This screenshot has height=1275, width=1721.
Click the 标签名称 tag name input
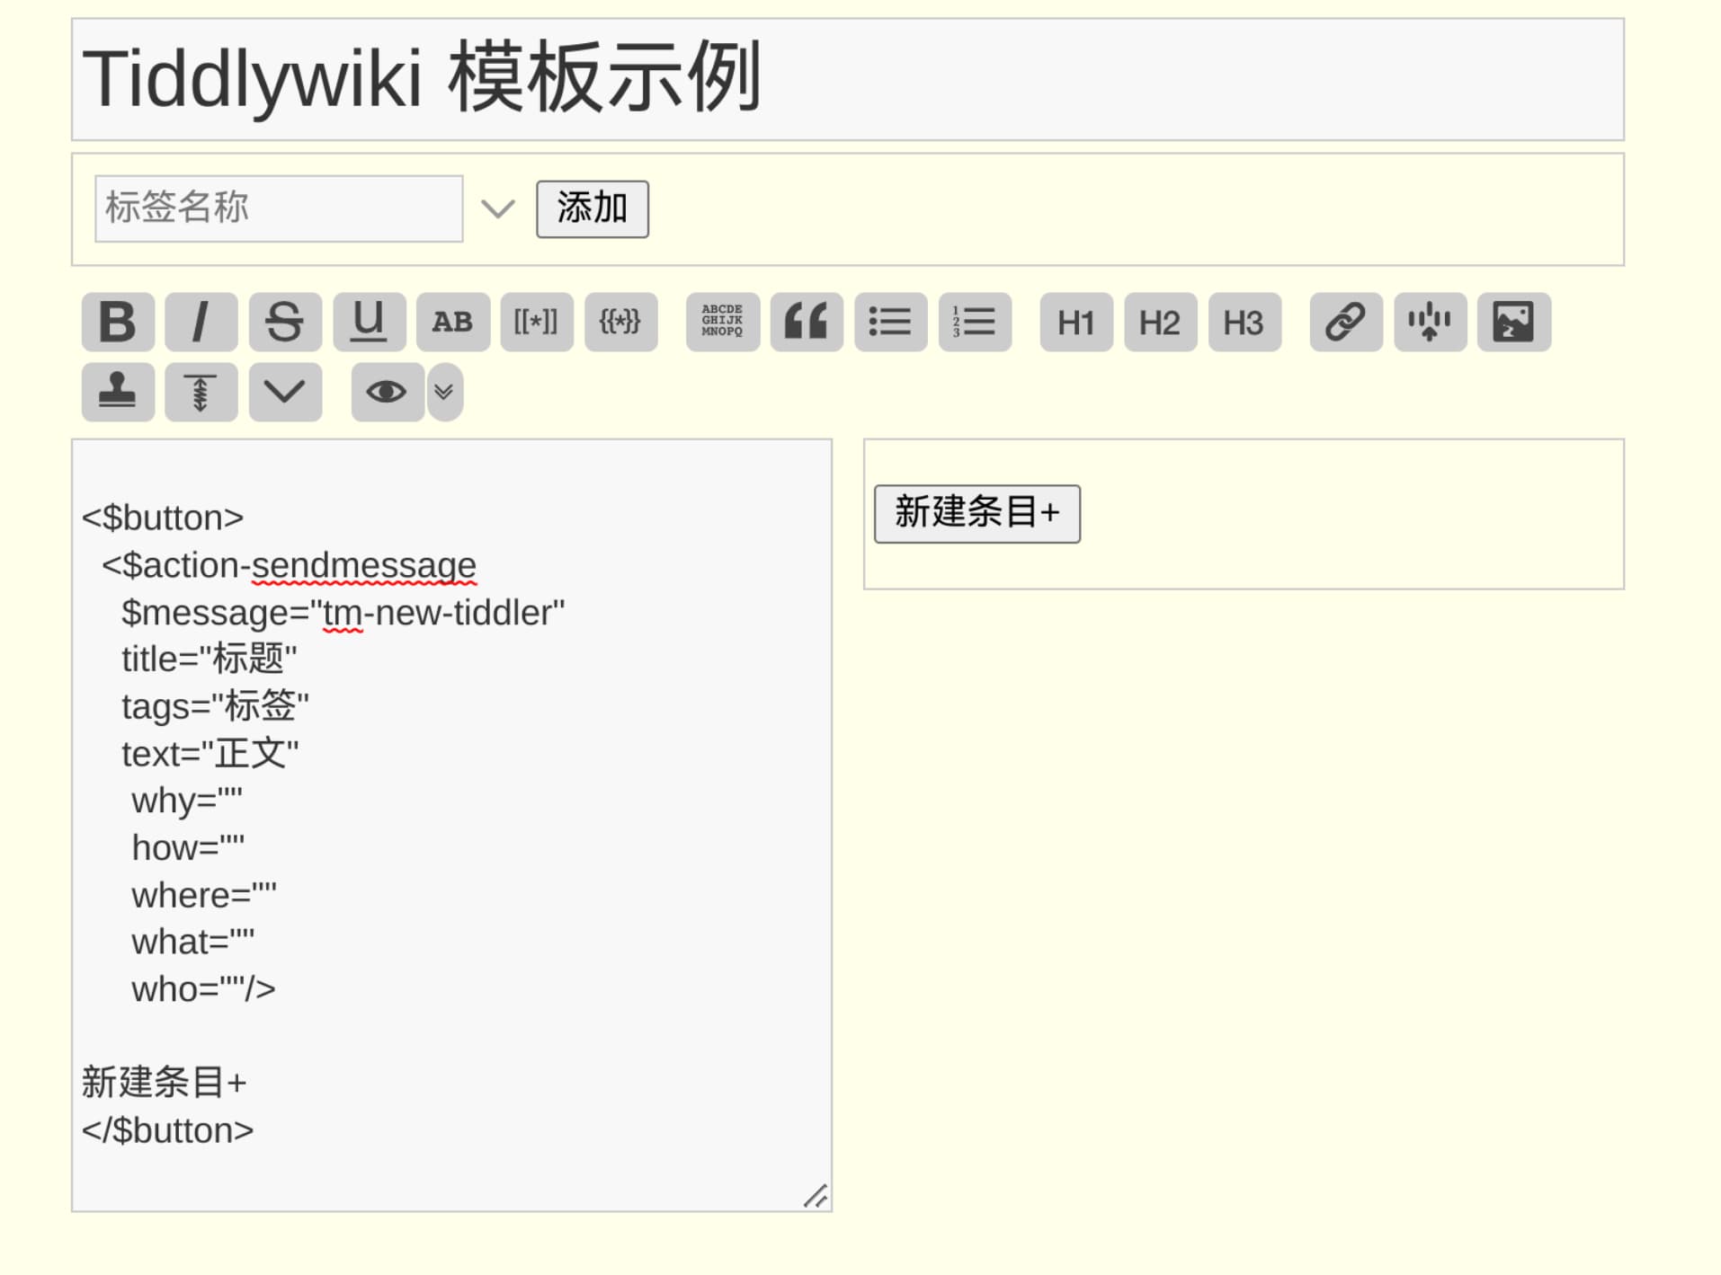coord(279,208)
